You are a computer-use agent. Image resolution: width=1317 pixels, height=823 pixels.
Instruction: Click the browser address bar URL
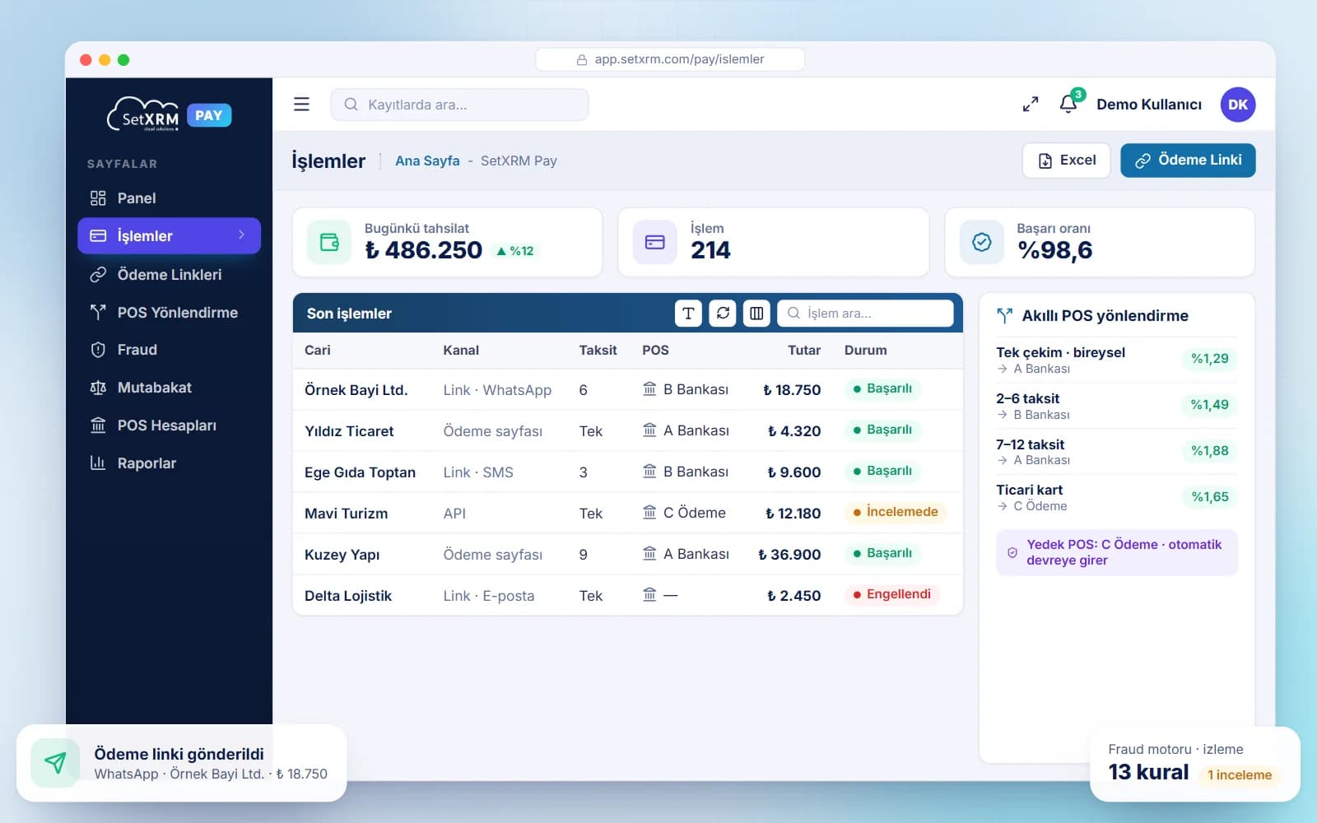click(670, 59)
